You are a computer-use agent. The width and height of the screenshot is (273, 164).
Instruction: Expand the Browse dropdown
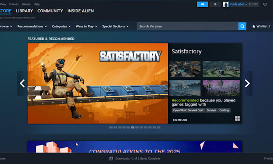click(x=6, y=26)
